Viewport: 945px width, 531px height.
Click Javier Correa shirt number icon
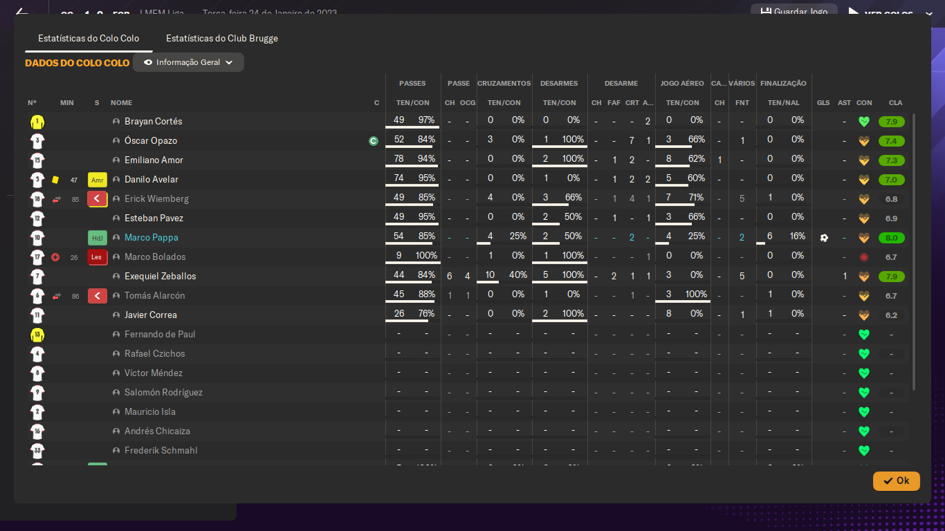tap(37, 316)
